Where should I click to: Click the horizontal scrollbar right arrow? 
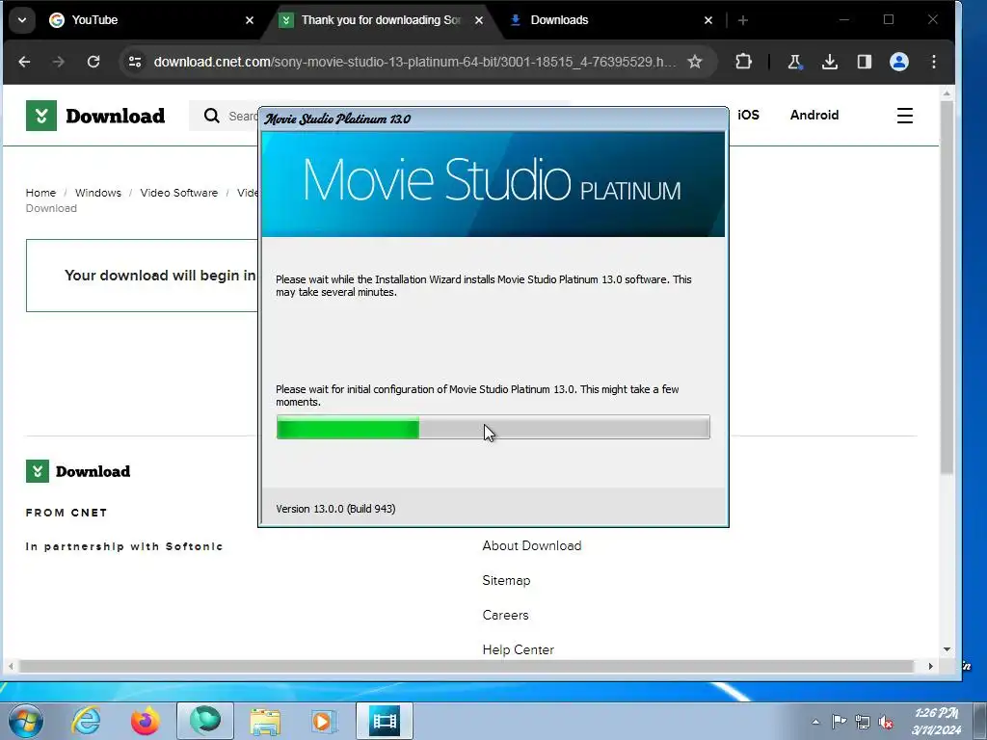point(930,666)
